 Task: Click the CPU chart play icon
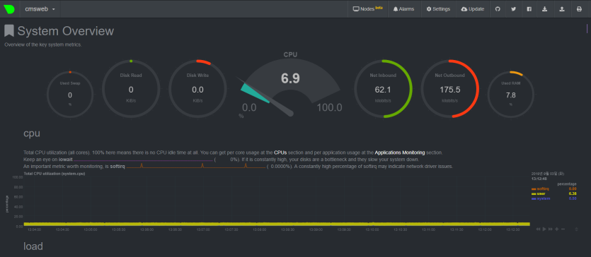click(x=544, y=229)
